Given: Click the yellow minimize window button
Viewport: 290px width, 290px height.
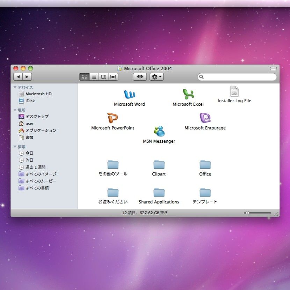Looking at the screenshot, I should [x=23, y=68].
